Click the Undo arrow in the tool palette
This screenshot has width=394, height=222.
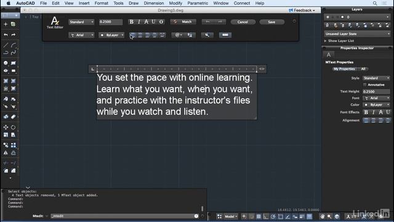click(x=6, y=35)
